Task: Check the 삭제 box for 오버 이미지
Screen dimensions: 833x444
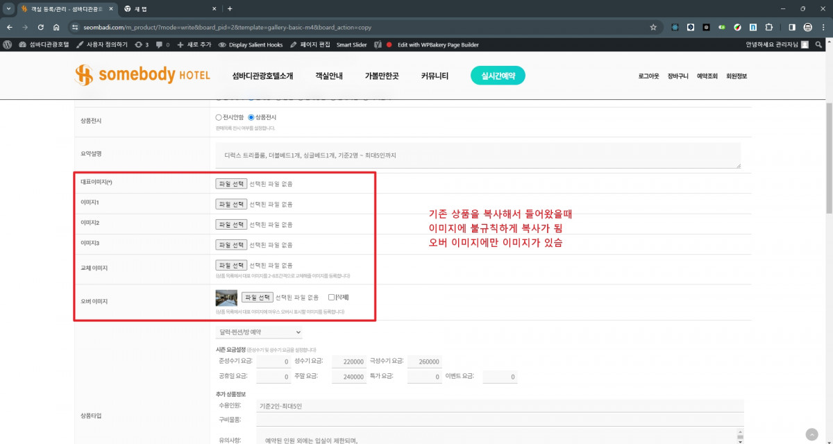Action: coord(332,297)
